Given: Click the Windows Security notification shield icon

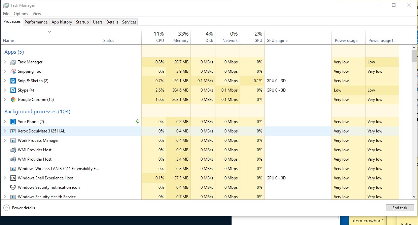Looking at the screenshot, I should coord(13,187).
